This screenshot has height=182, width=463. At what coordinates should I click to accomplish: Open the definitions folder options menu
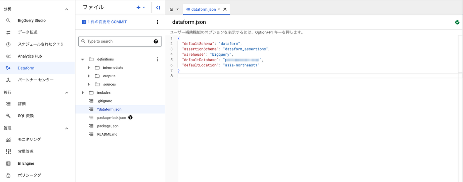pyautogui.click(x=157, y=60)
